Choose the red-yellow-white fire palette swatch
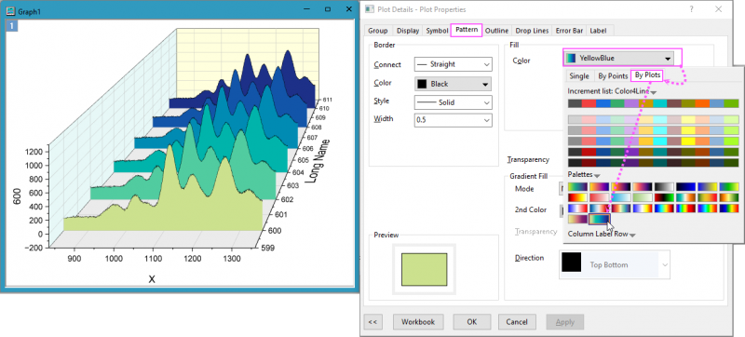 point(577,197)
